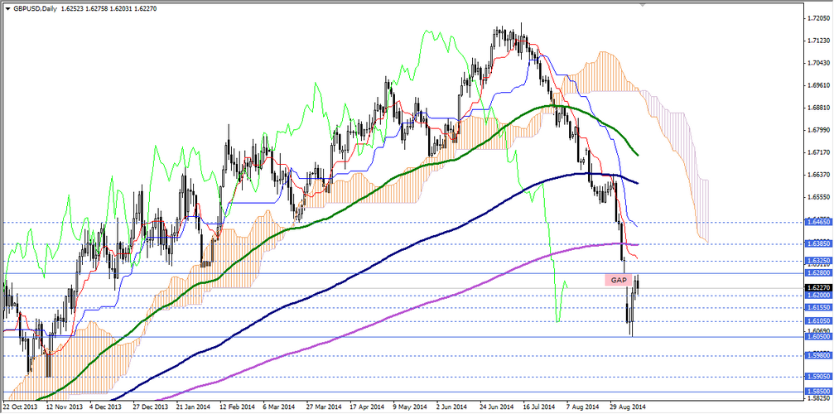The height and width of the screenshot is (414, 834).
Task: Click the 4 Dec 2013 date label
Action: (x=106, y=407)
